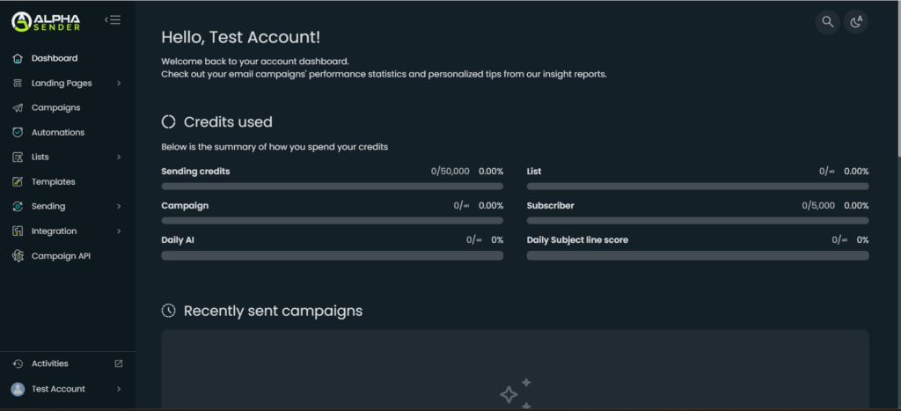
Task: Click the Sending sidebar icon
Action: (18, 206)
